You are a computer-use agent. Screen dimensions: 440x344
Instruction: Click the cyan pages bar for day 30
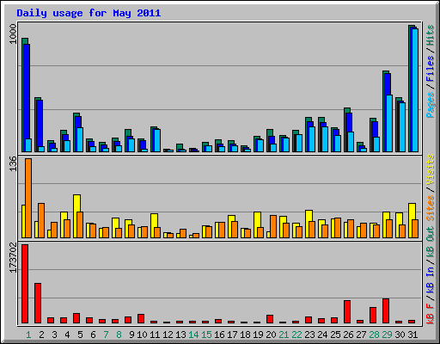pos(402,127)
